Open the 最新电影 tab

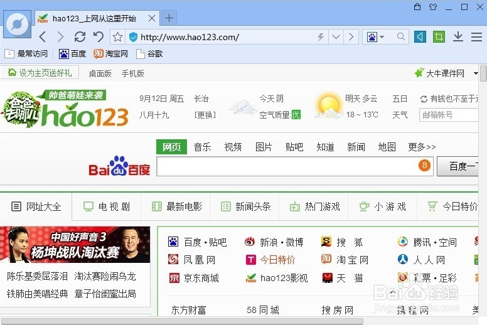click(x=177, y=206)
